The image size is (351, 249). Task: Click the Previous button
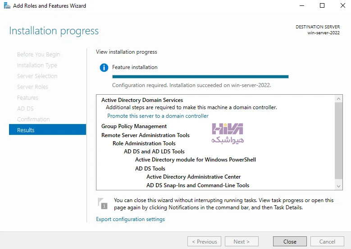[204, 242]
